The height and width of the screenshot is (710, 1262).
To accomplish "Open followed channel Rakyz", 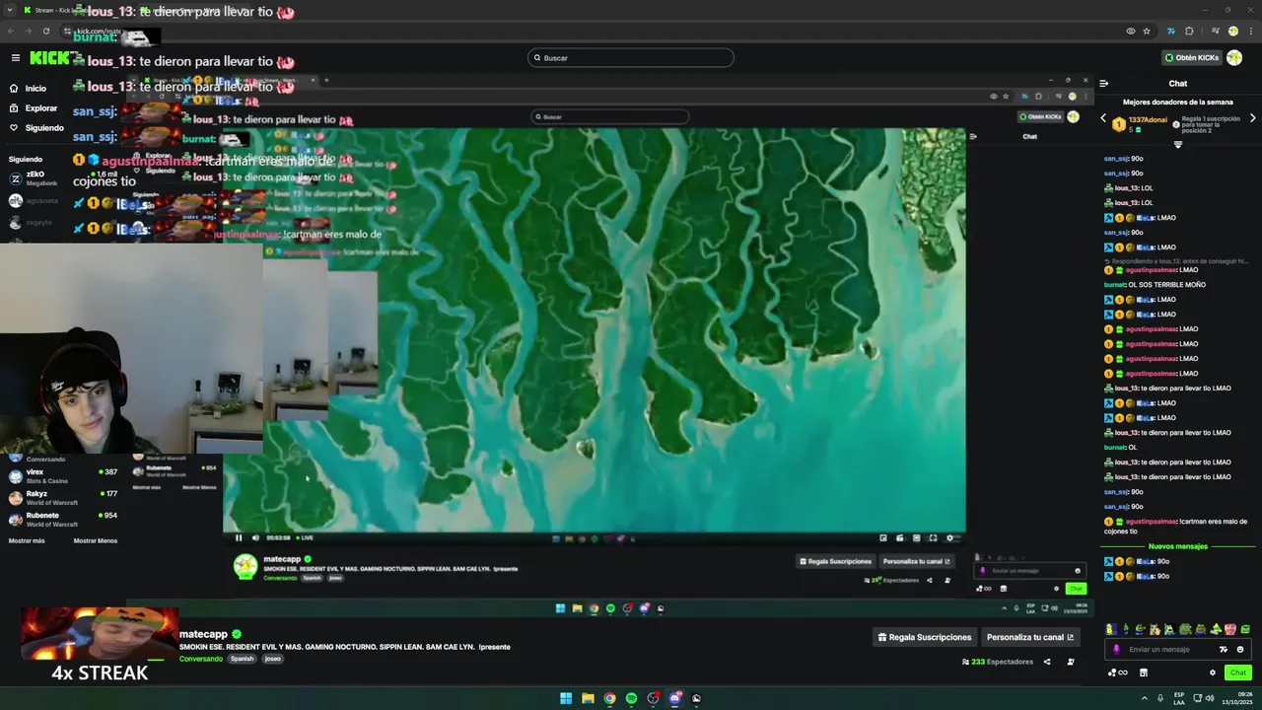I will coord(62,497).
